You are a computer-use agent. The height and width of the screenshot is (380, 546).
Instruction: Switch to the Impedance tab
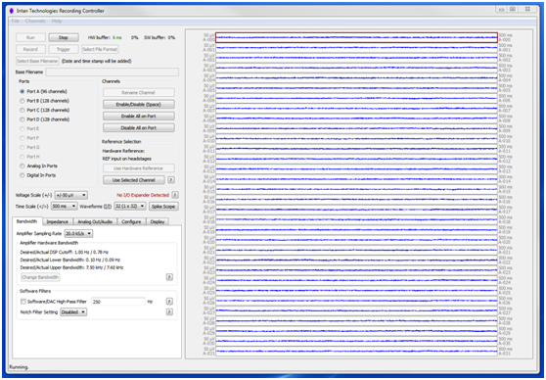coord(57,221)
